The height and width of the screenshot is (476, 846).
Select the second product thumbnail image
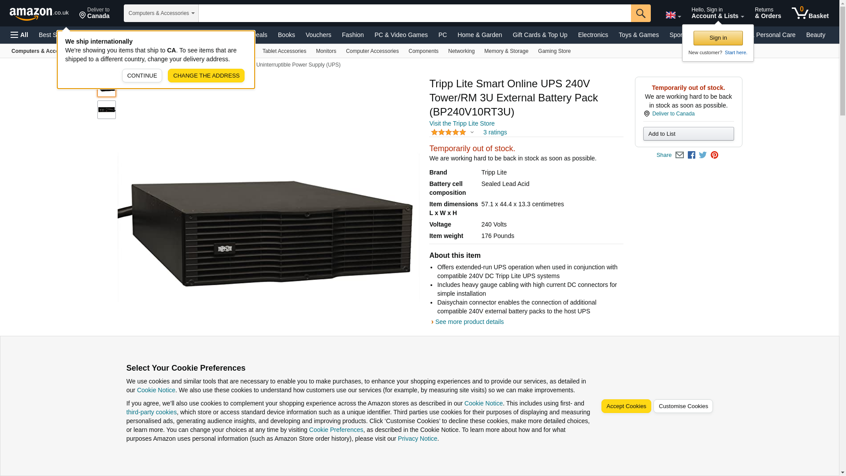pos(107,110)
